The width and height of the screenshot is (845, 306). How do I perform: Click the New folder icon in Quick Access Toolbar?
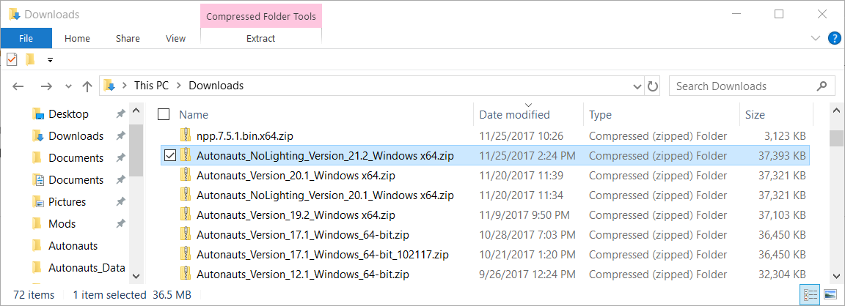pos(31,60)
